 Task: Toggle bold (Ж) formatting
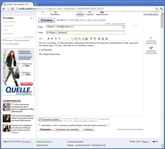[x=48, y=39]
